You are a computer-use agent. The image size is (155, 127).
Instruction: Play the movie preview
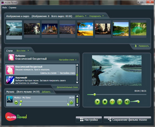tap(97, 102)
